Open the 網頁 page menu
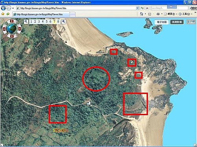Screen dimensions: 197x147 coord(171,14)
